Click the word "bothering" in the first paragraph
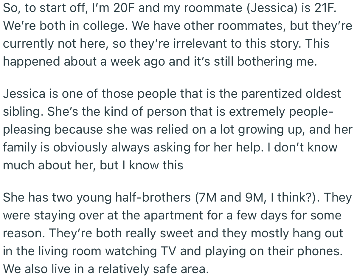 [265, 61]
